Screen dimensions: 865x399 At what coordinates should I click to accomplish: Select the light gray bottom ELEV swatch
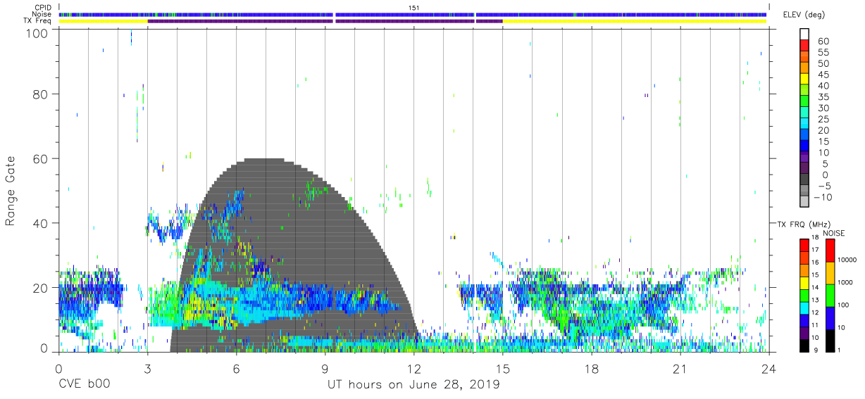804,201
